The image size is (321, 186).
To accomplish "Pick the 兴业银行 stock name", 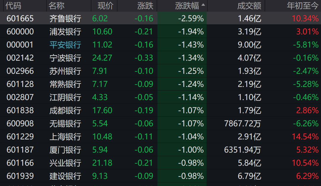I will coord(65,163).
